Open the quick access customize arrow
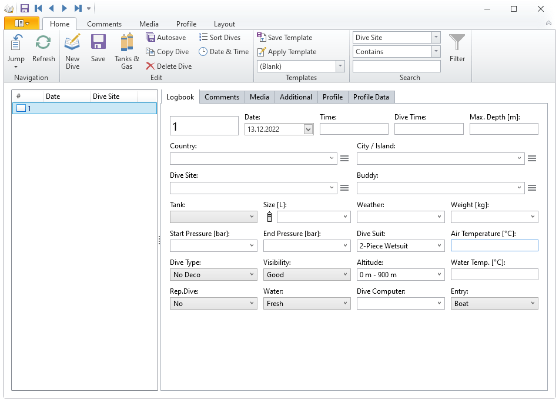559x402 pixels. click(89, 8)
